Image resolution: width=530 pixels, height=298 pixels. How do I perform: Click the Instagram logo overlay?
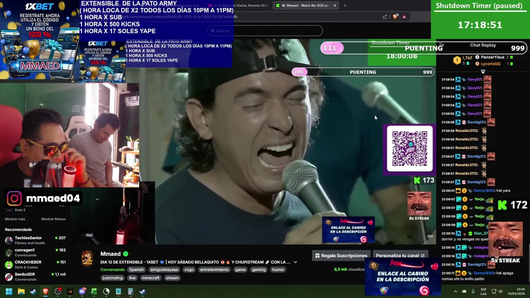point(14,198)
